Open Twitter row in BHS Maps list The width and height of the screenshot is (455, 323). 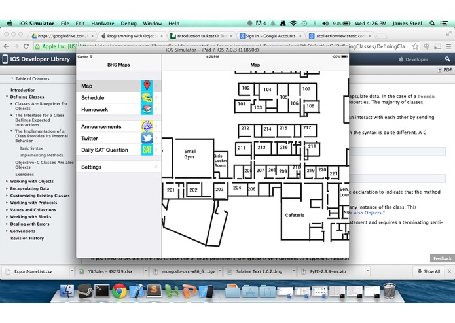tap(118, 138)
